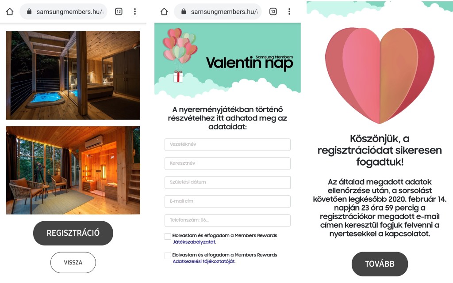Tap the home icon in left browser
Screen dimensions: 453x283
click(x=10, y=11)
